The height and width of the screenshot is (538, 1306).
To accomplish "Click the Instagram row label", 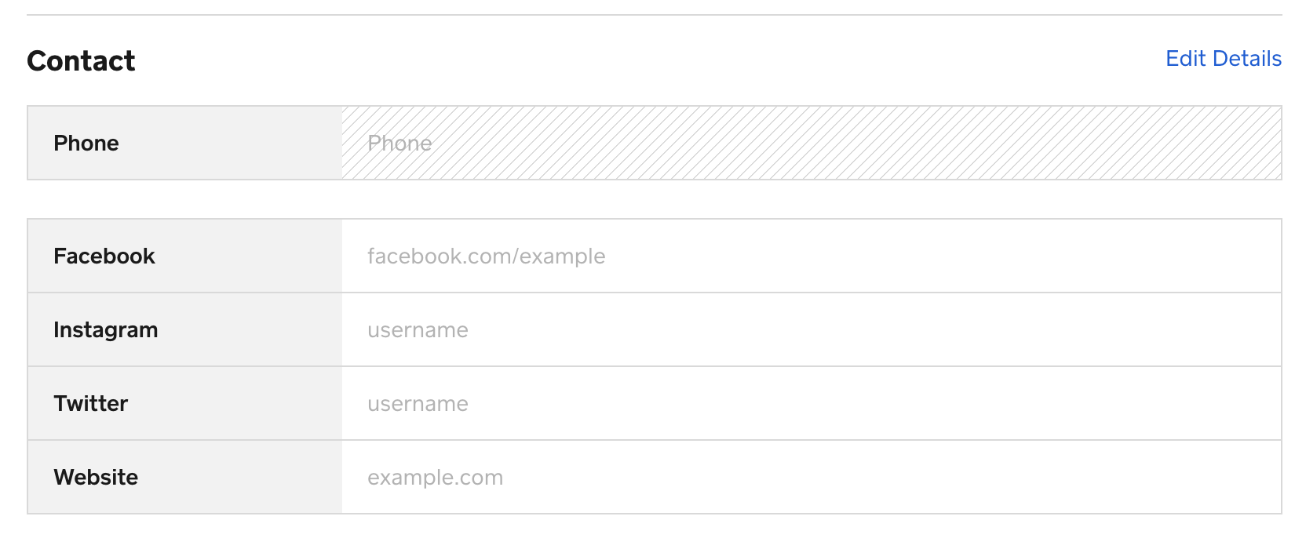I will pos(106,330).
